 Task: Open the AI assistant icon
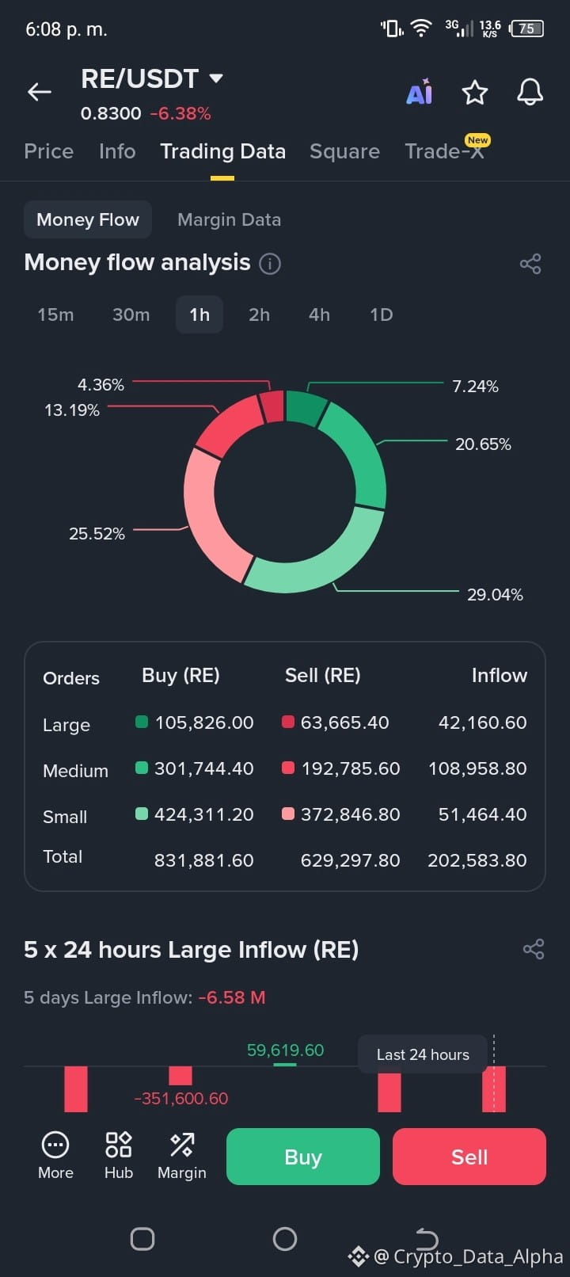[x=419, y=92]
